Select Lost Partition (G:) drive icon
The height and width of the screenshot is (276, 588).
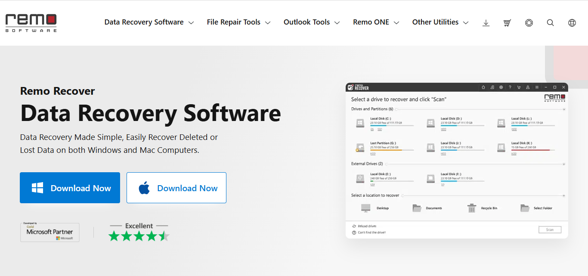tap(360, 148)
